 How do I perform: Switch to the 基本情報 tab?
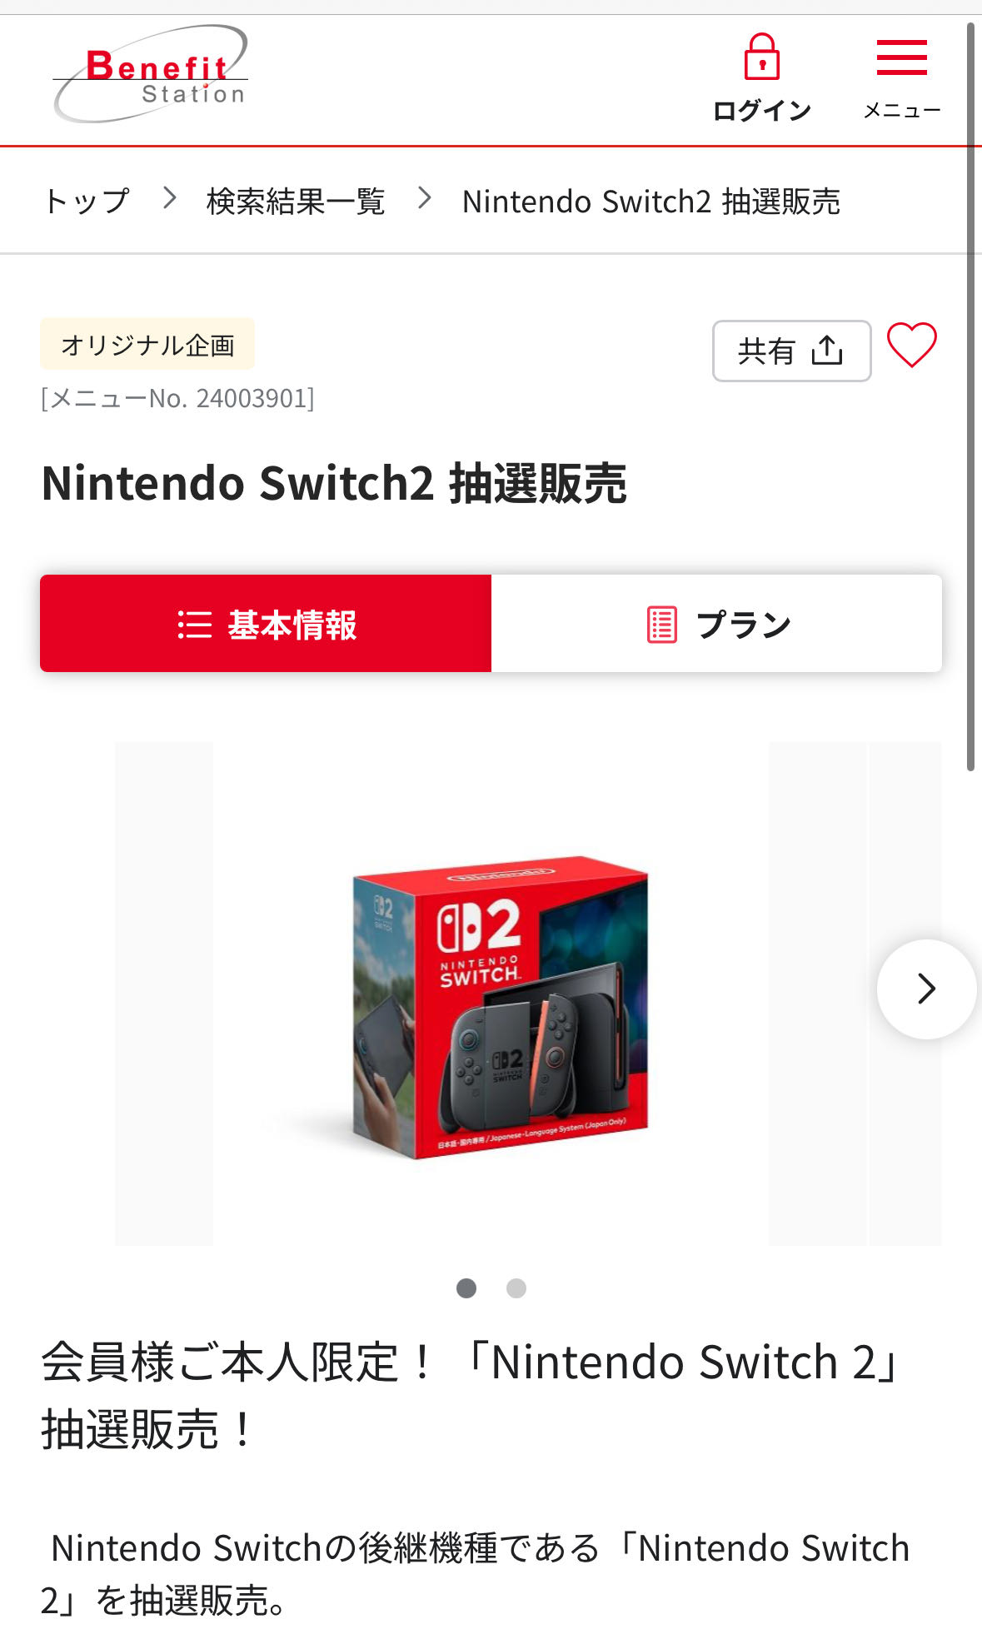point(266,624)
